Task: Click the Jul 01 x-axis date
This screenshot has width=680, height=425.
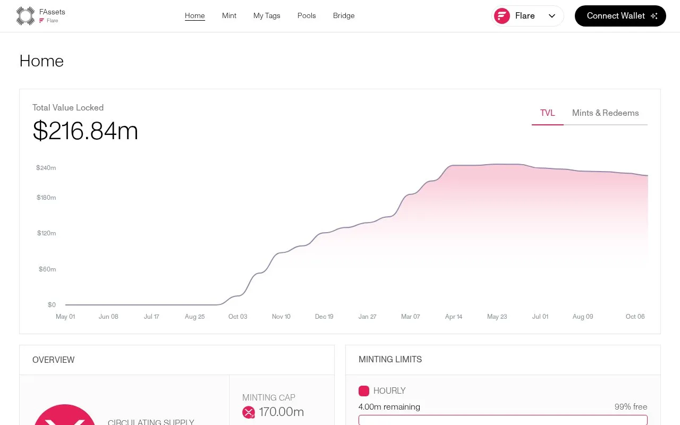Action: pos(540,317)
